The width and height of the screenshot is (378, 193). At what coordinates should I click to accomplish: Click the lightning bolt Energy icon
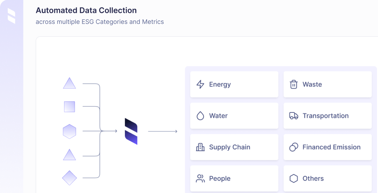tap(200, 85)
